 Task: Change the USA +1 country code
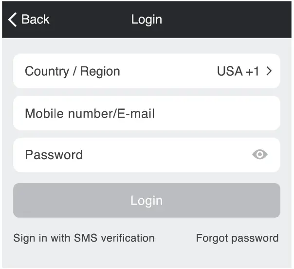238,71
